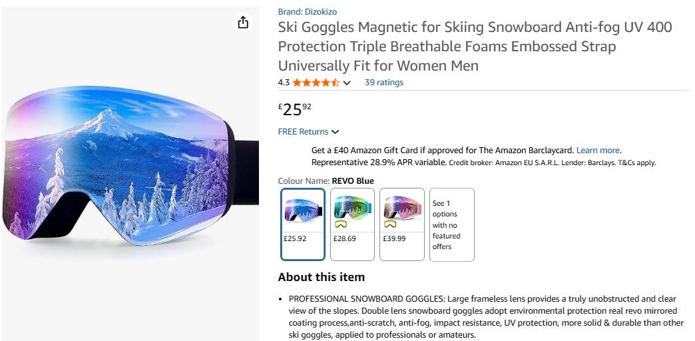
Task: Click the 4.3 rating number
Action: tap(284, 83)
